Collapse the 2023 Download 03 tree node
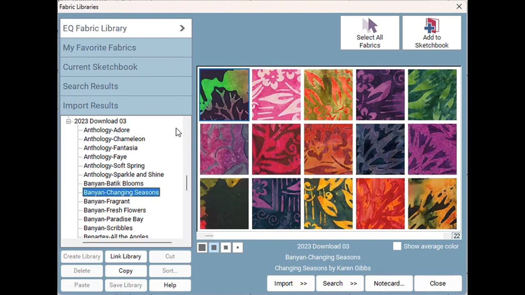The height and width of the screenshot is (295, 525). pyautogui.click(x=69, y=121)
